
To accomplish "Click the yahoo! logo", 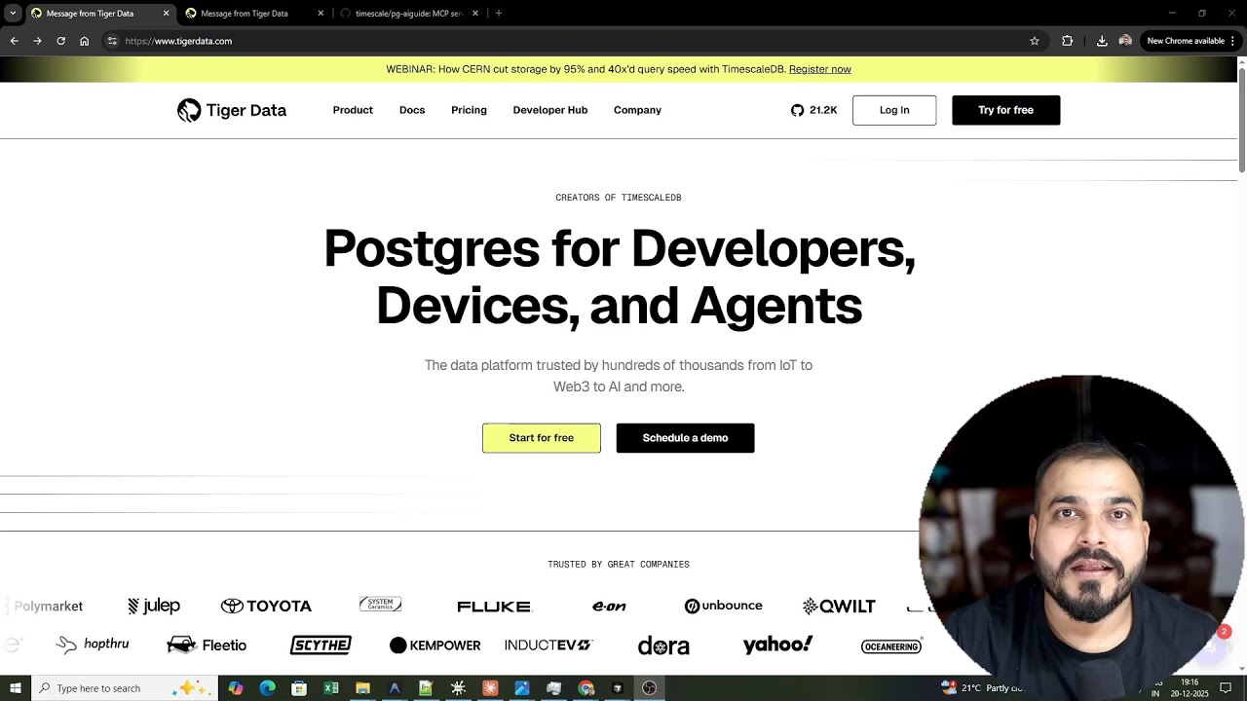I will click(x=777, y=645).
